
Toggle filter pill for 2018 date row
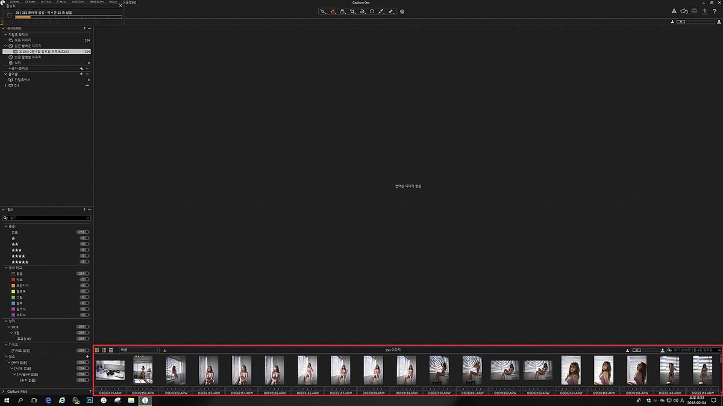click(83, 327)
